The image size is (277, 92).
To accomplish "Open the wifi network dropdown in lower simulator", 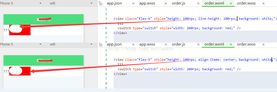I will [91, 44].
